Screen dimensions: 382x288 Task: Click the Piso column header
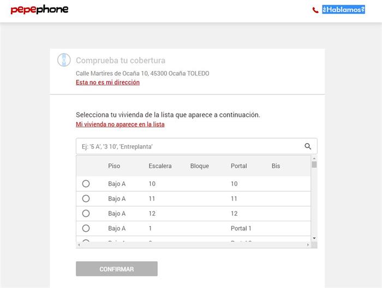(114, 166)
